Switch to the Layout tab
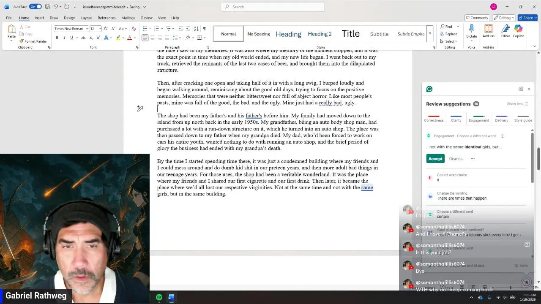The height and width of the screenshot is (304, 541). [86, 18]
